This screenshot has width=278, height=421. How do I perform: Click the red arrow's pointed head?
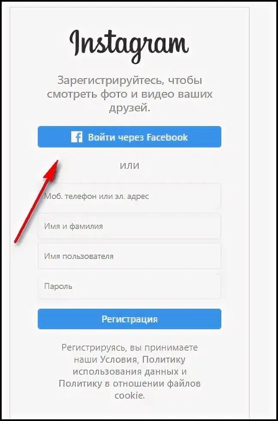(x=52, y=169)
